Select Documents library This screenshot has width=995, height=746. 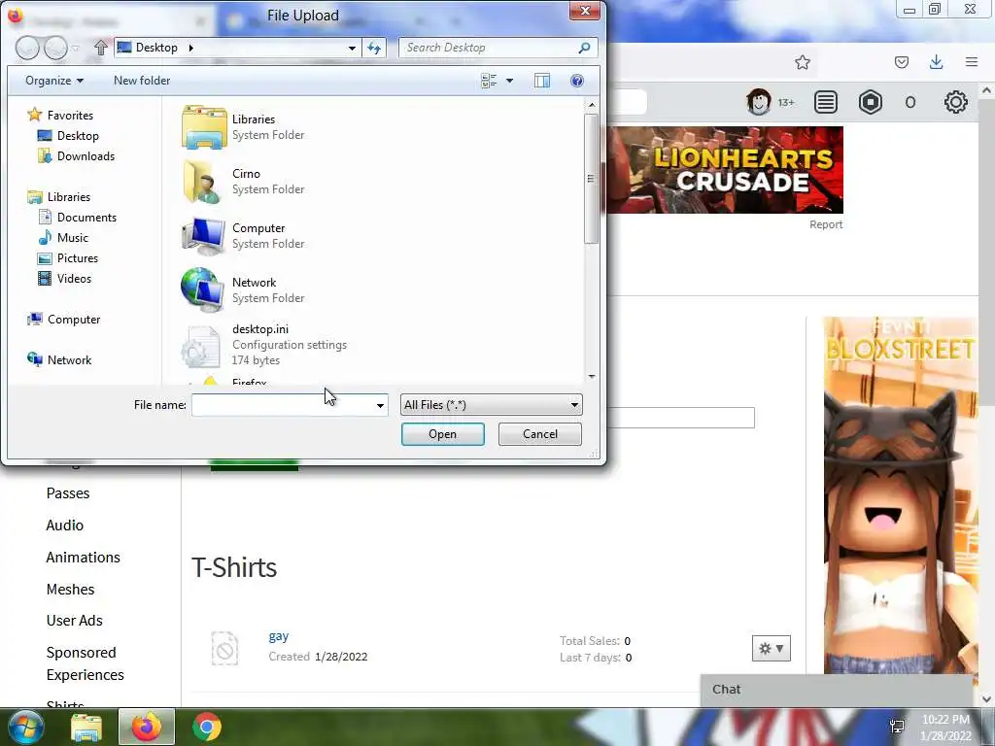(78, 218)
